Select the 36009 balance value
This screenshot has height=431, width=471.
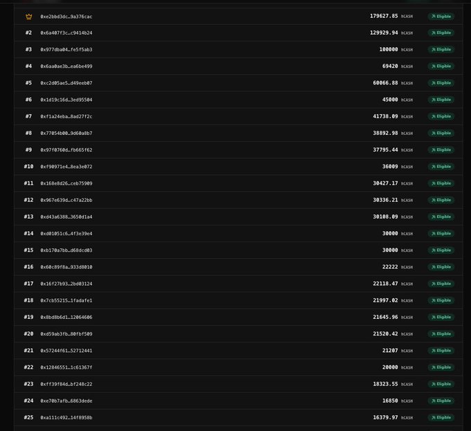[390, 167]
